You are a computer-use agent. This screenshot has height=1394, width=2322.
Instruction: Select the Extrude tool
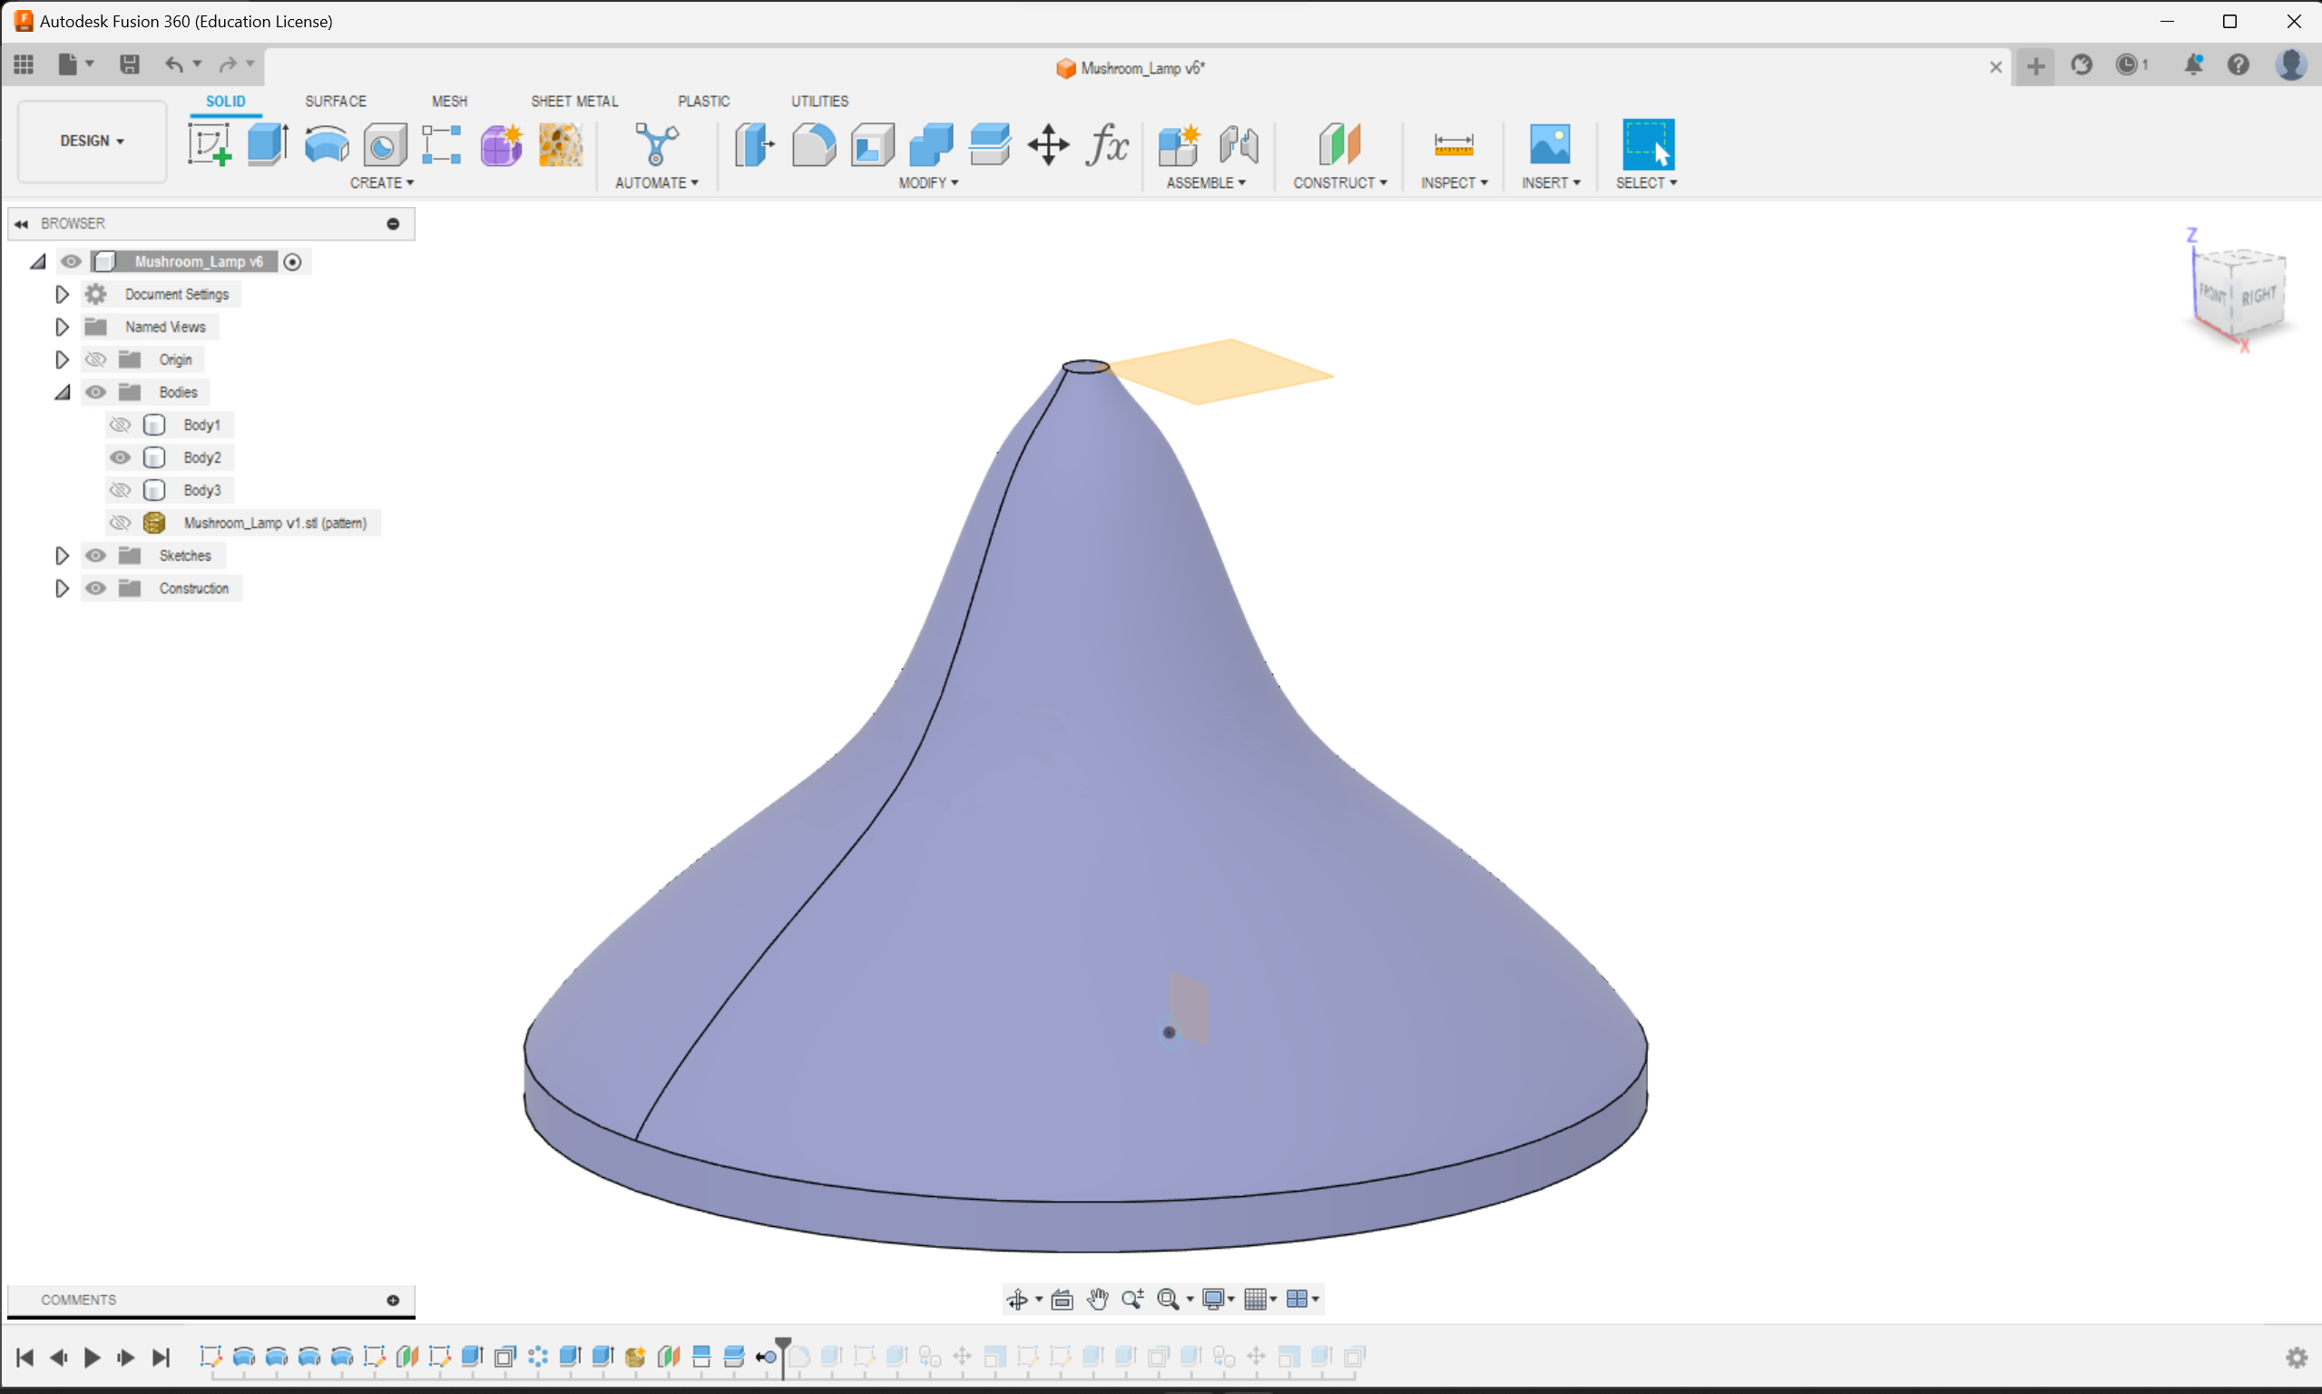click(268, 144)
